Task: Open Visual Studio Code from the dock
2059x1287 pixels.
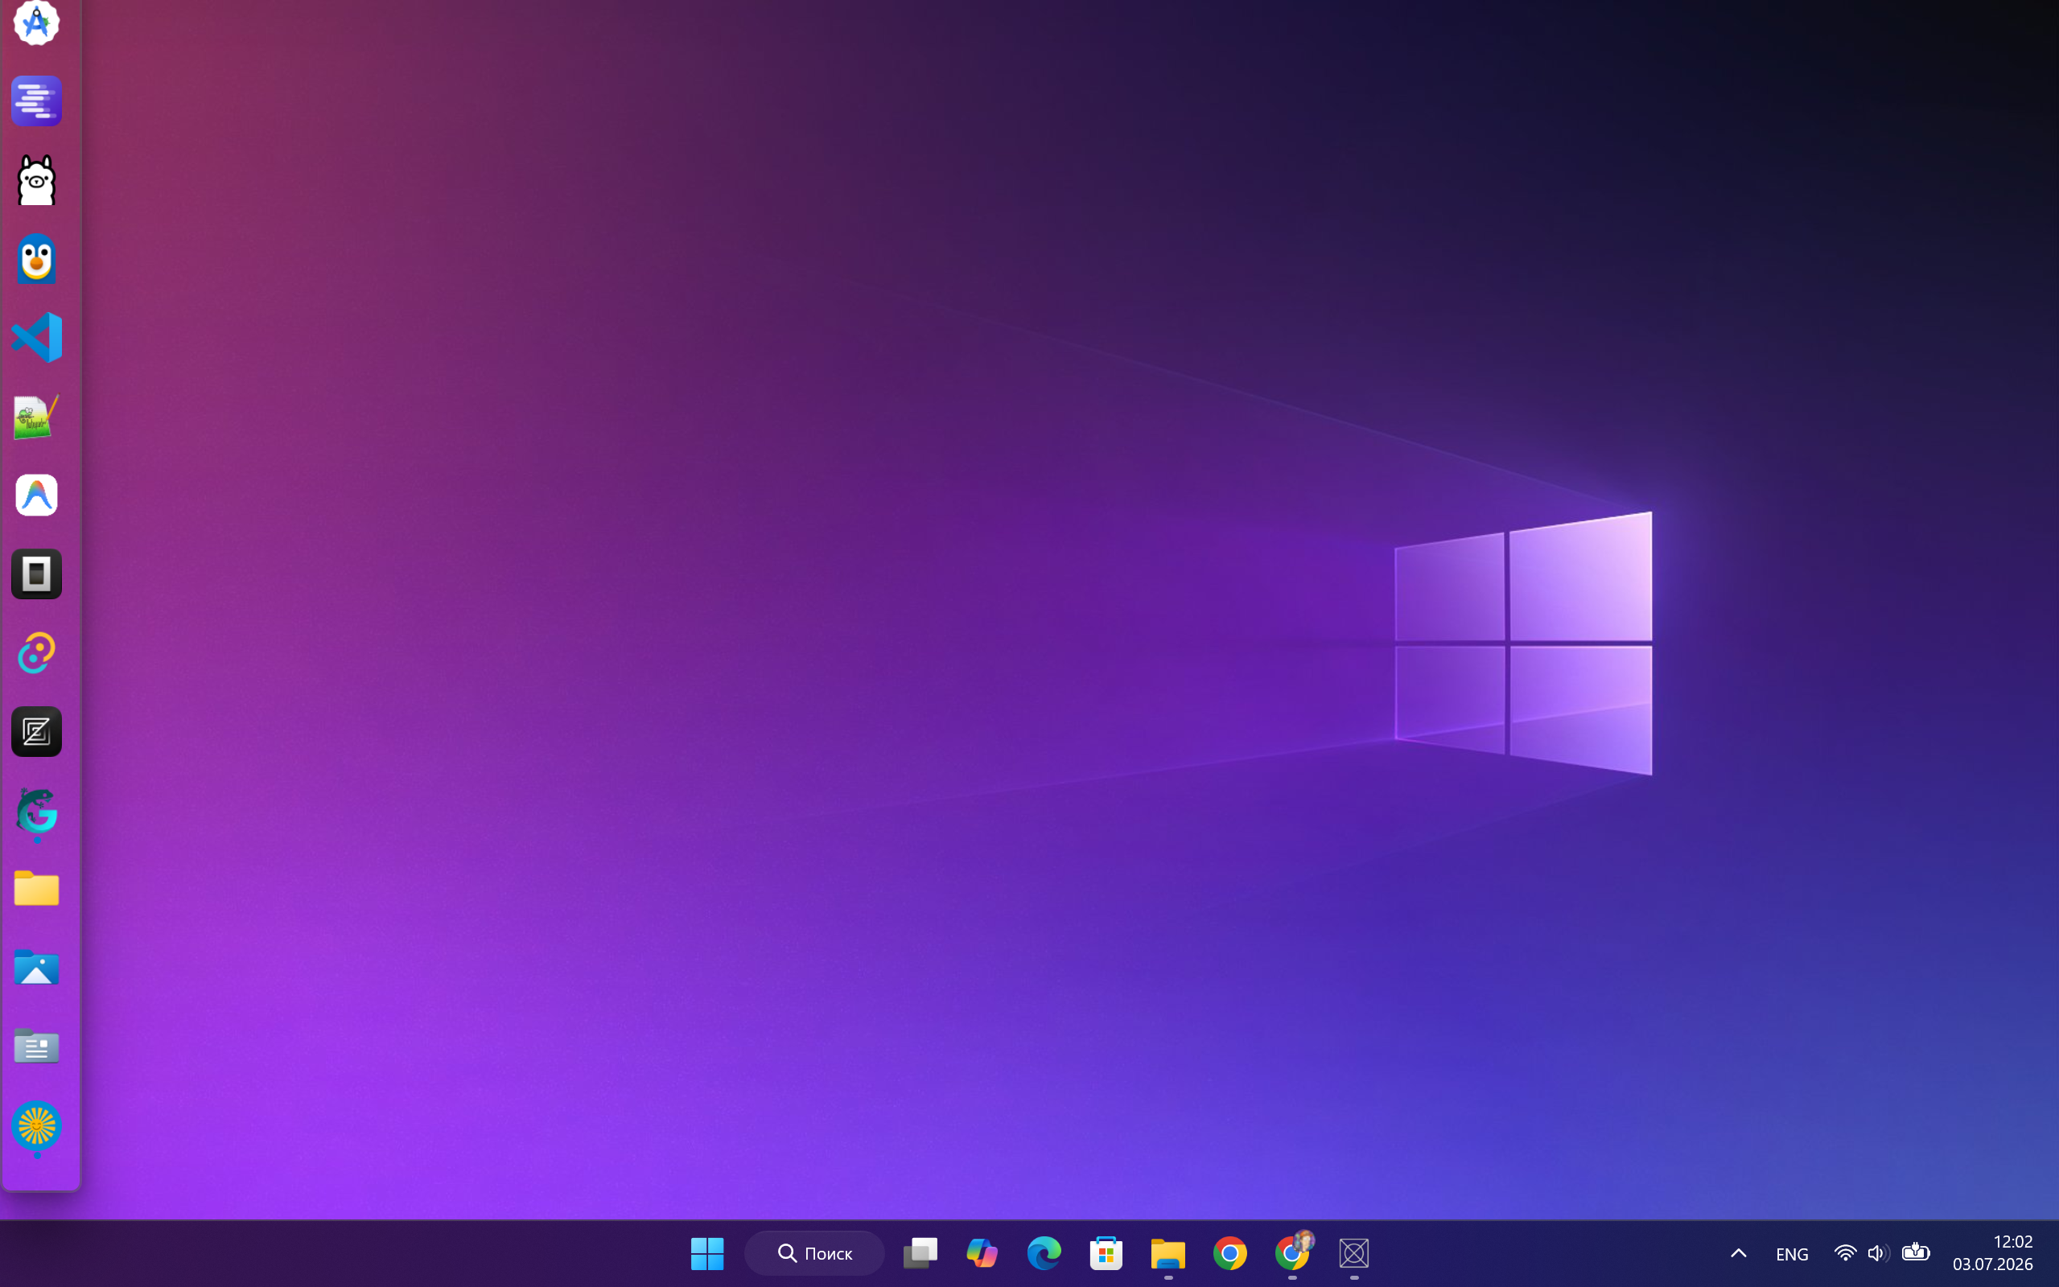Action: point(36,337)
